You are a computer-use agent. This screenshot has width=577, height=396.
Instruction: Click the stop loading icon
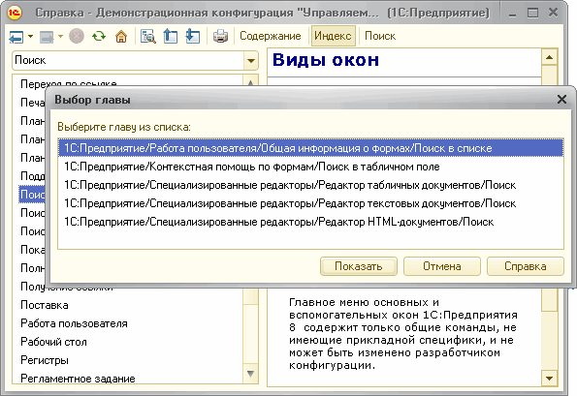pyautogui.click(x=77, y=36)
